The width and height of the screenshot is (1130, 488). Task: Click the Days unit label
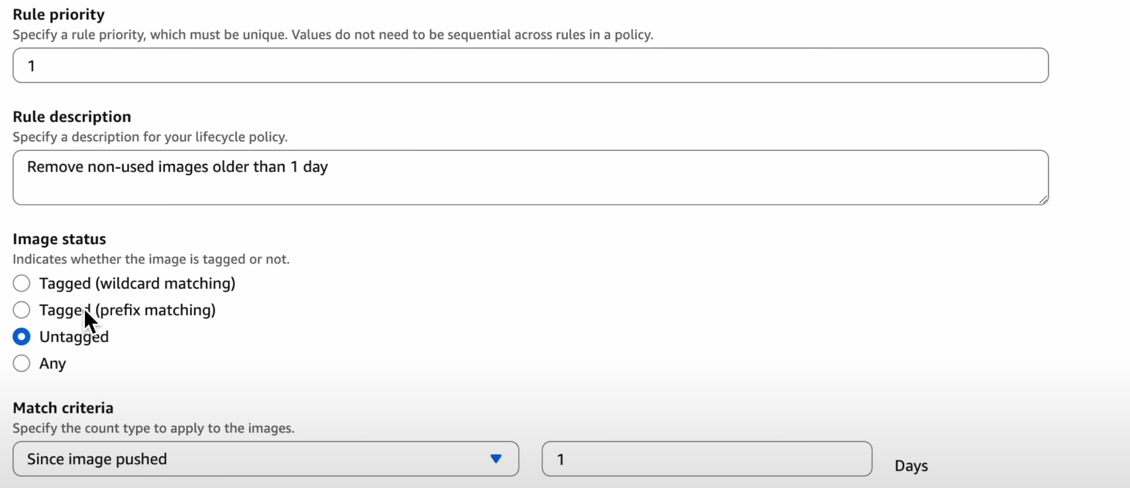pyautogui.click(x=911, y=466)
